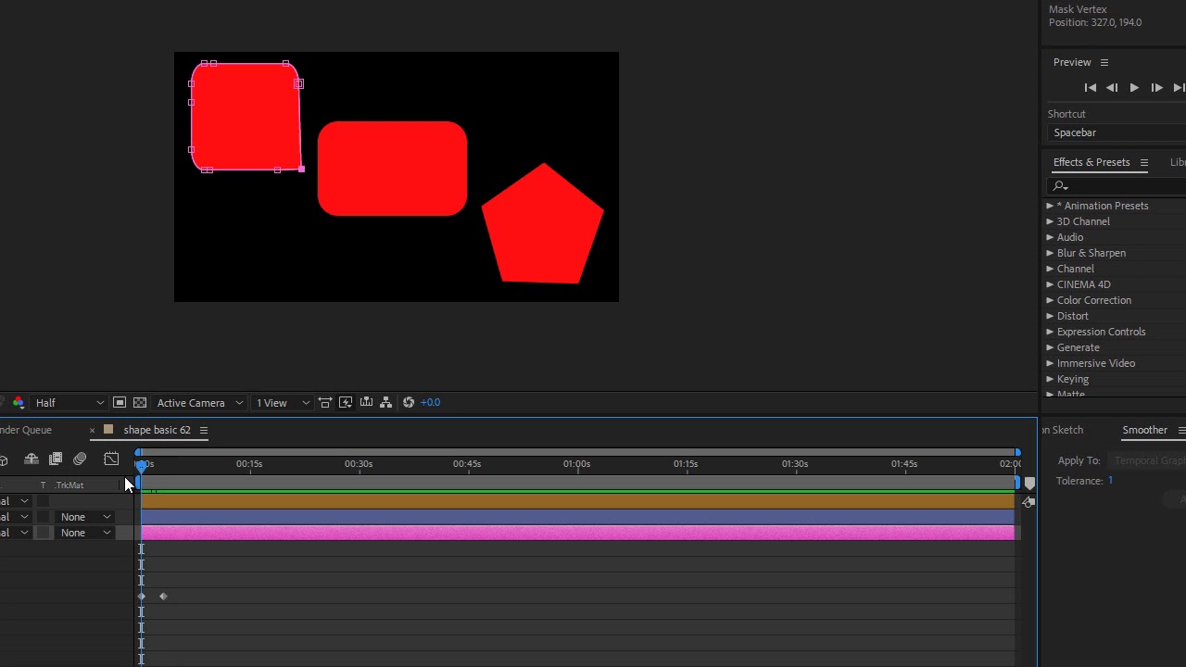1186x667 pixels.
Task: Open TrkMat None dropdown for second layer
Action: point(85,517)
